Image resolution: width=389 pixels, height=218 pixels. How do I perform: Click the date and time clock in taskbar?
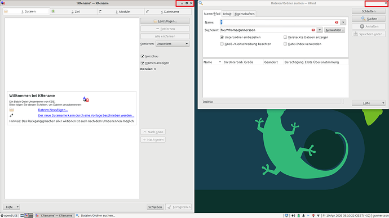(x=346, y=216)
